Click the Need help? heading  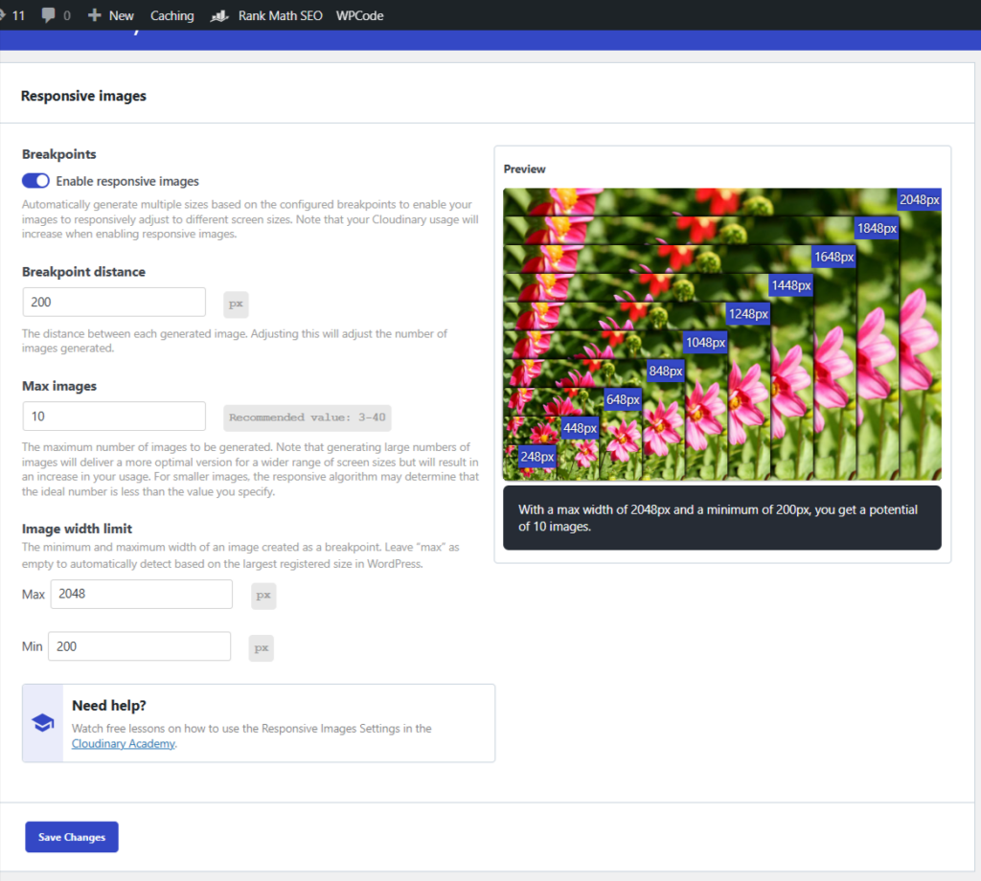coord(109,706)
